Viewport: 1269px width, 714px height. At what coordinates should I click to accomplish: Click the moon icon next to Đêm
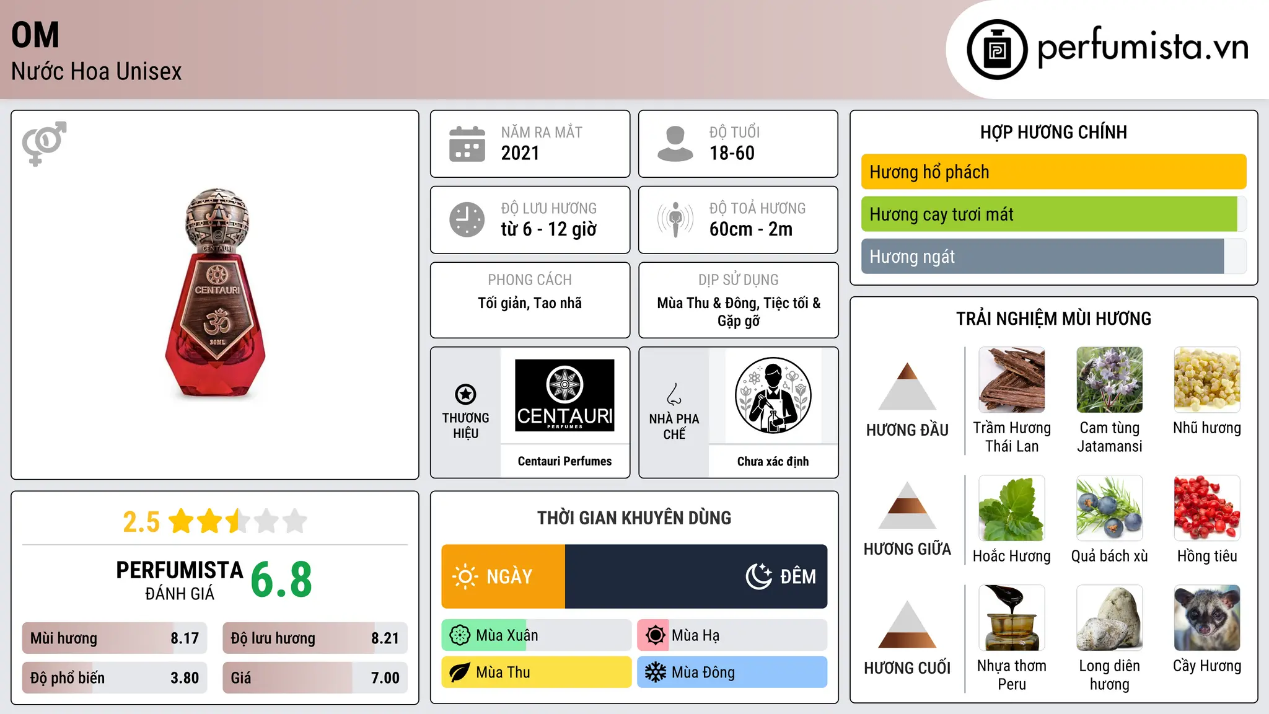[759, 576]
